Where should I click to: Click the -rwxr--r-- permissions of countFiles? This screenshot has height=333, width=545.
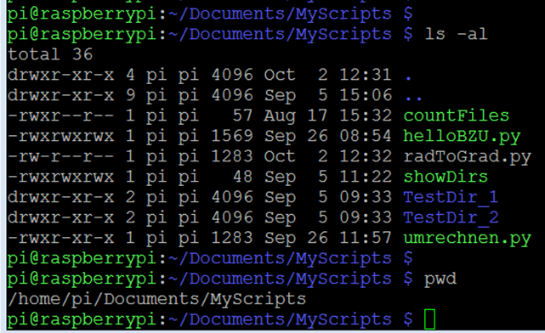coord(61,116)
